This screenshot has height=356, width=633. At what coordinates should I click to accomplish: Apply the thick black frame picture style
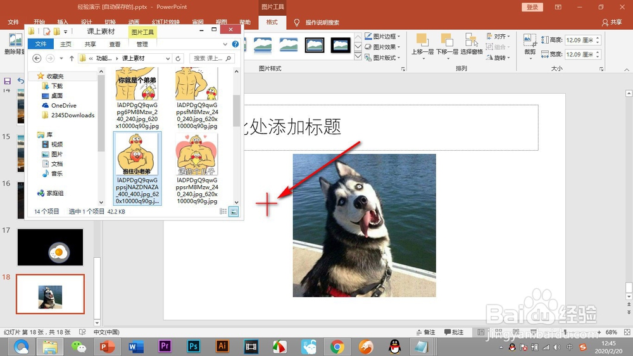tap(341, 45)
